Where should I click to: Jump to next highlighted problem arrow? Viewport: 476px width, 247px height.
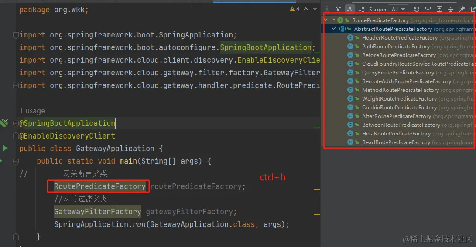[315, 9]
